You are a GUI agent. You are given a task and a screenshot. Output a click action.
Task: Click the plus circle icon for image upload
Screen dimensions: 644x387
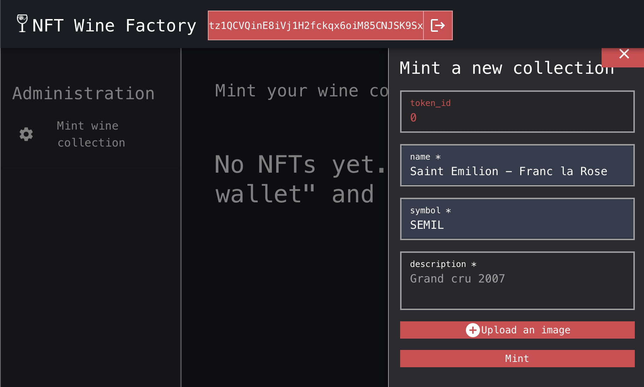[473, 330]
